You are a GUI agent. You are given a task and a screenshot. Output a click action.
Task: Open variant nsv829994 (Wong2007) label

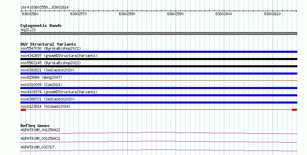click(x=41, y=77)
